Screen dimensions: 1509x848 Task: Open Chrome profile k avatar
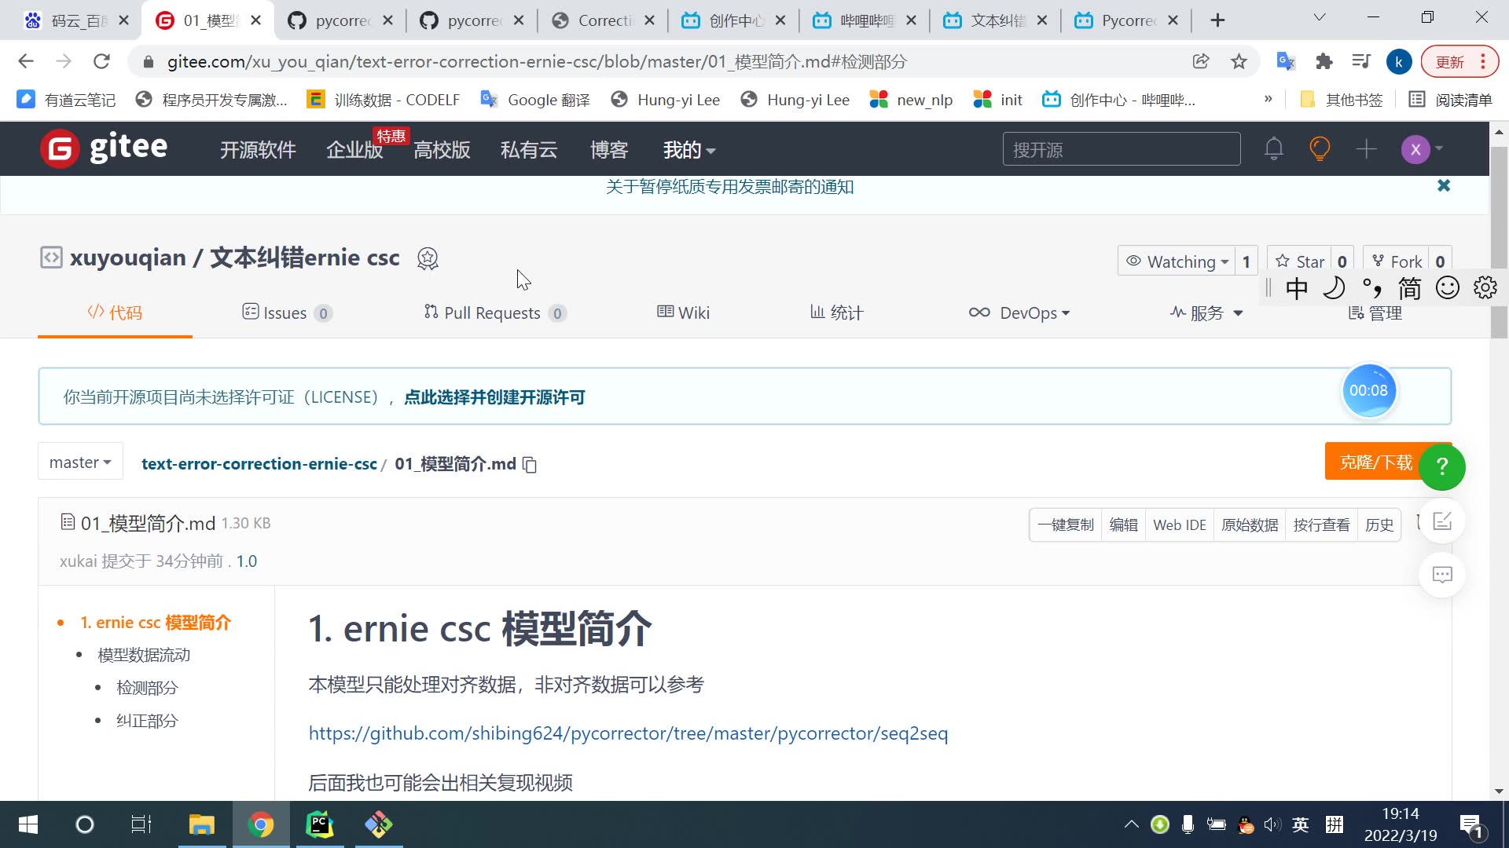click(1399, 62)
